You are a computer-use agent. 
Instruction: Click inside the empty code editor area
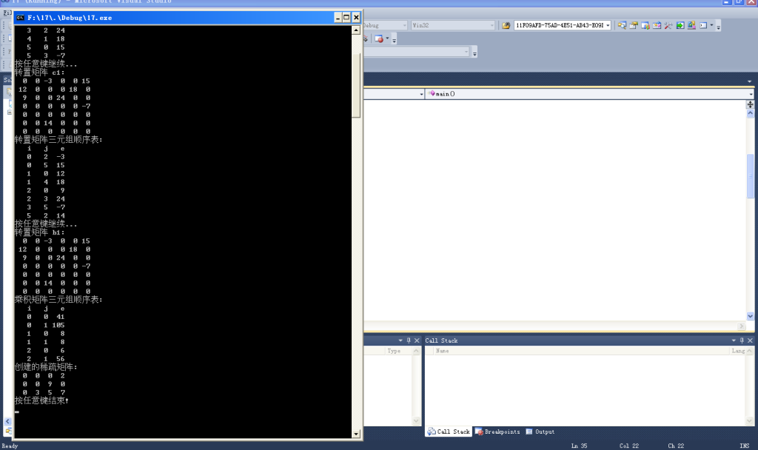554,209
